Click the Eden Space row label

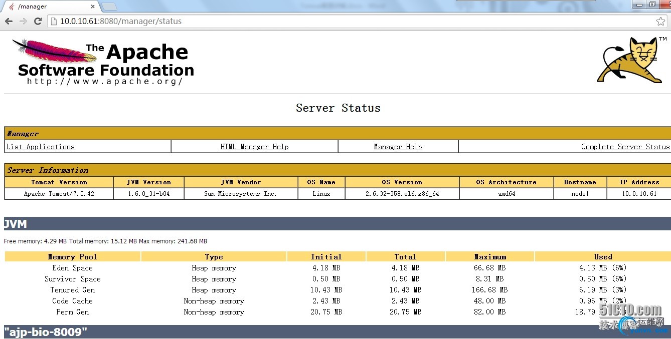tap(73, 268)
